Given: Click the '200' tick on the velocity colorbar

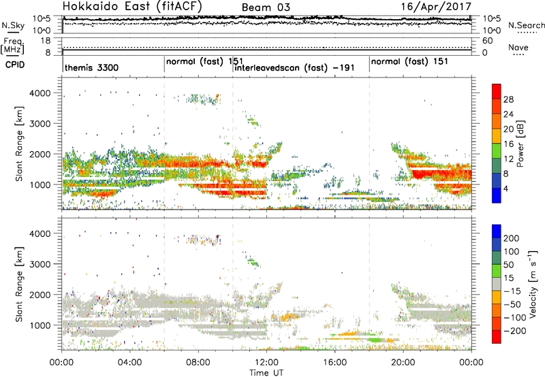Looking at the screenshot, I should point(512,238).
